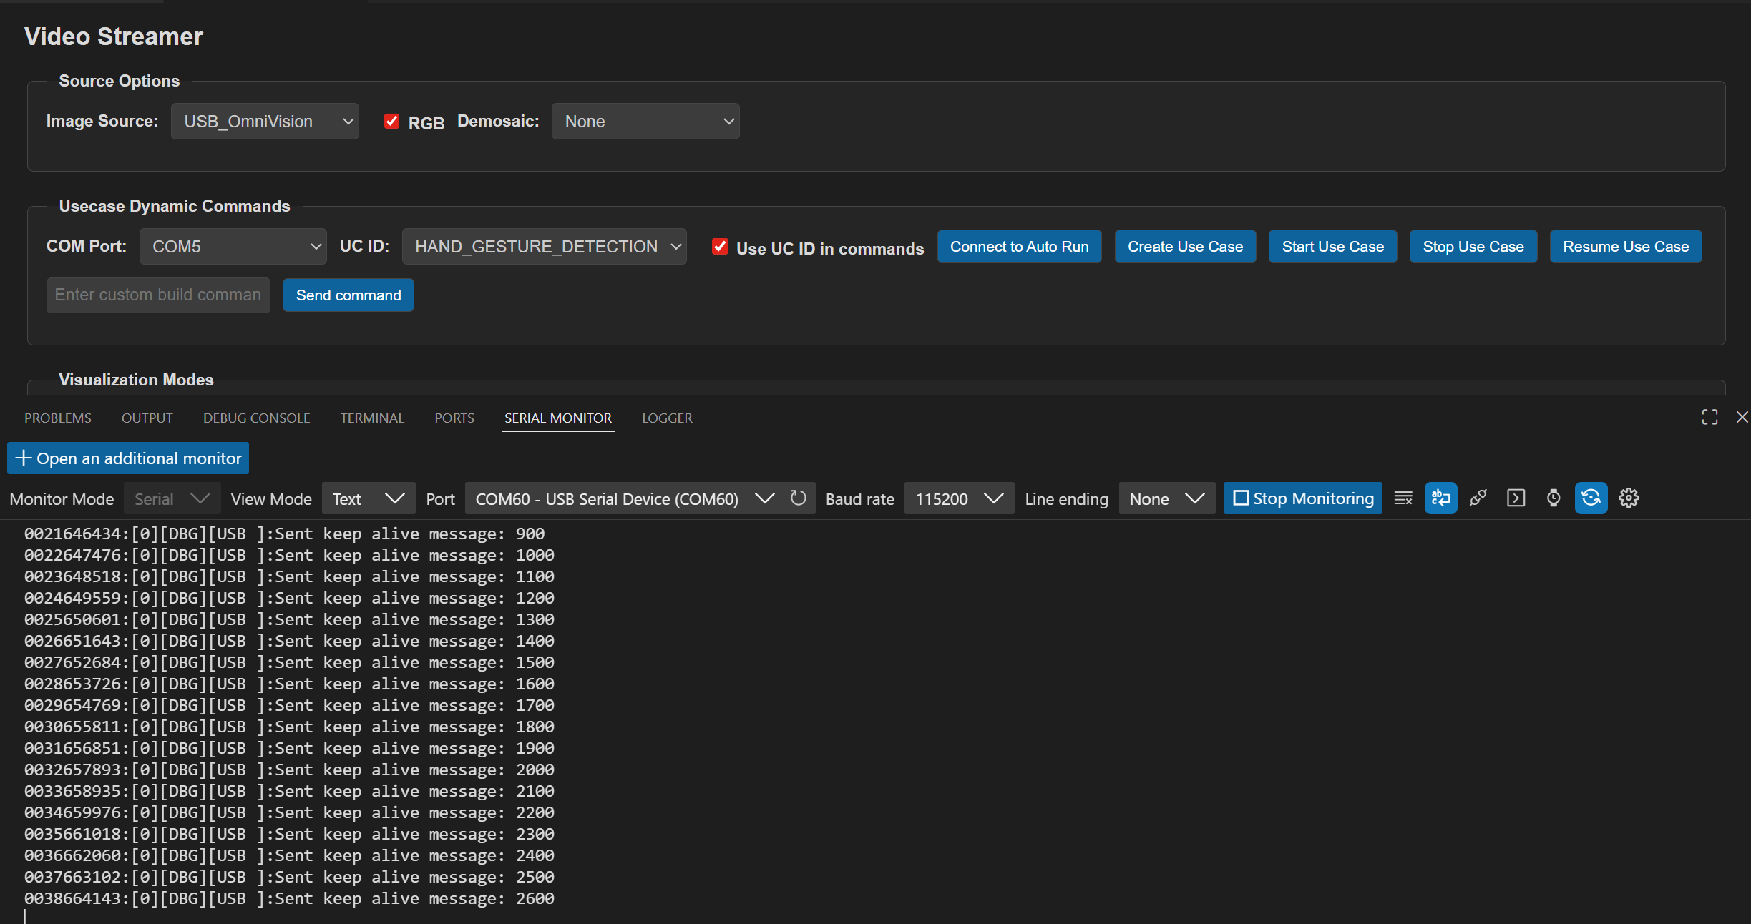
Task: Switch to the PROBLEMS tab
Action: click(x=58, y=418)
